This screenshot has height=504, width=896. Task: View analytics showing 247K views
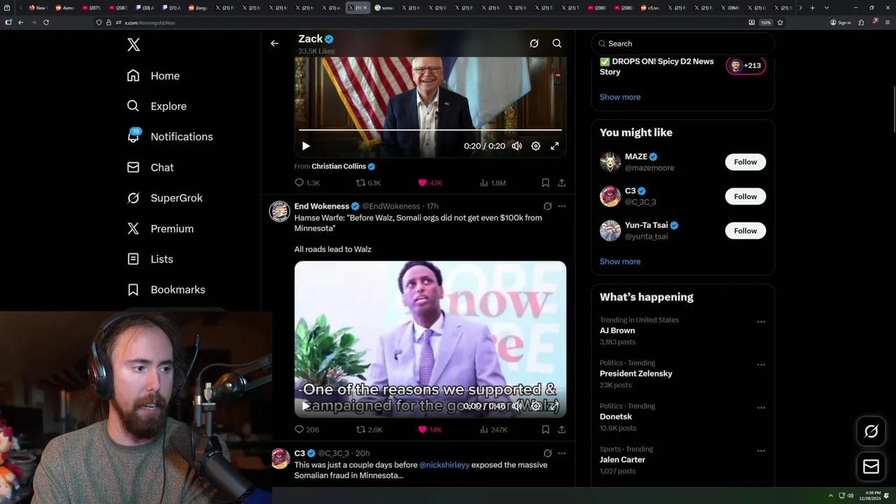tap(493, 430)
